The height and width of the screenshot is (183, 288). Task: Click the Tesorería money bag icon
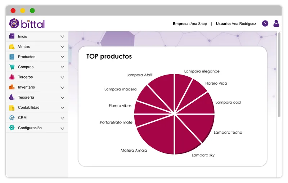tap(12, 97)
